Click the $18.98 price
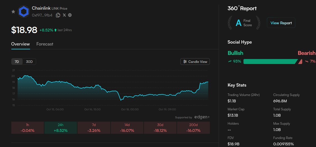316x147 pixels. tap(24, 30)
